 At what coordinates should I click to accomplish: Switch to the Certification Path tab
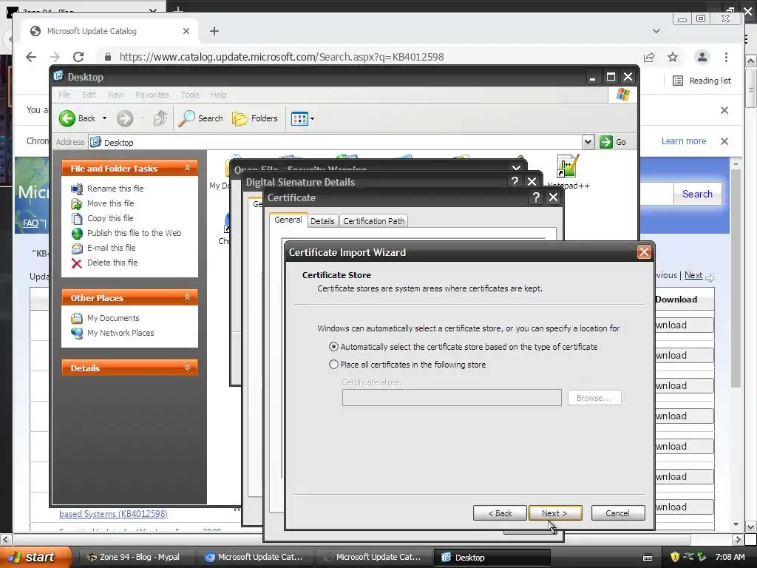(x=373, y=221)
